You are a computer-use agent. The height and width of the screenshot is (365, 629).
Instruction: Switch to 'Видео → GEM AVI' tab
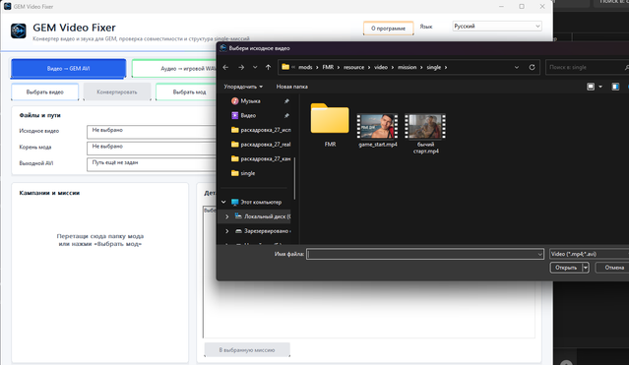(69, 69)
